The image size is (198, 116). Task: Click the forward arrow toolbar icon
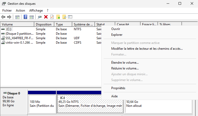[x=9, y=17]
